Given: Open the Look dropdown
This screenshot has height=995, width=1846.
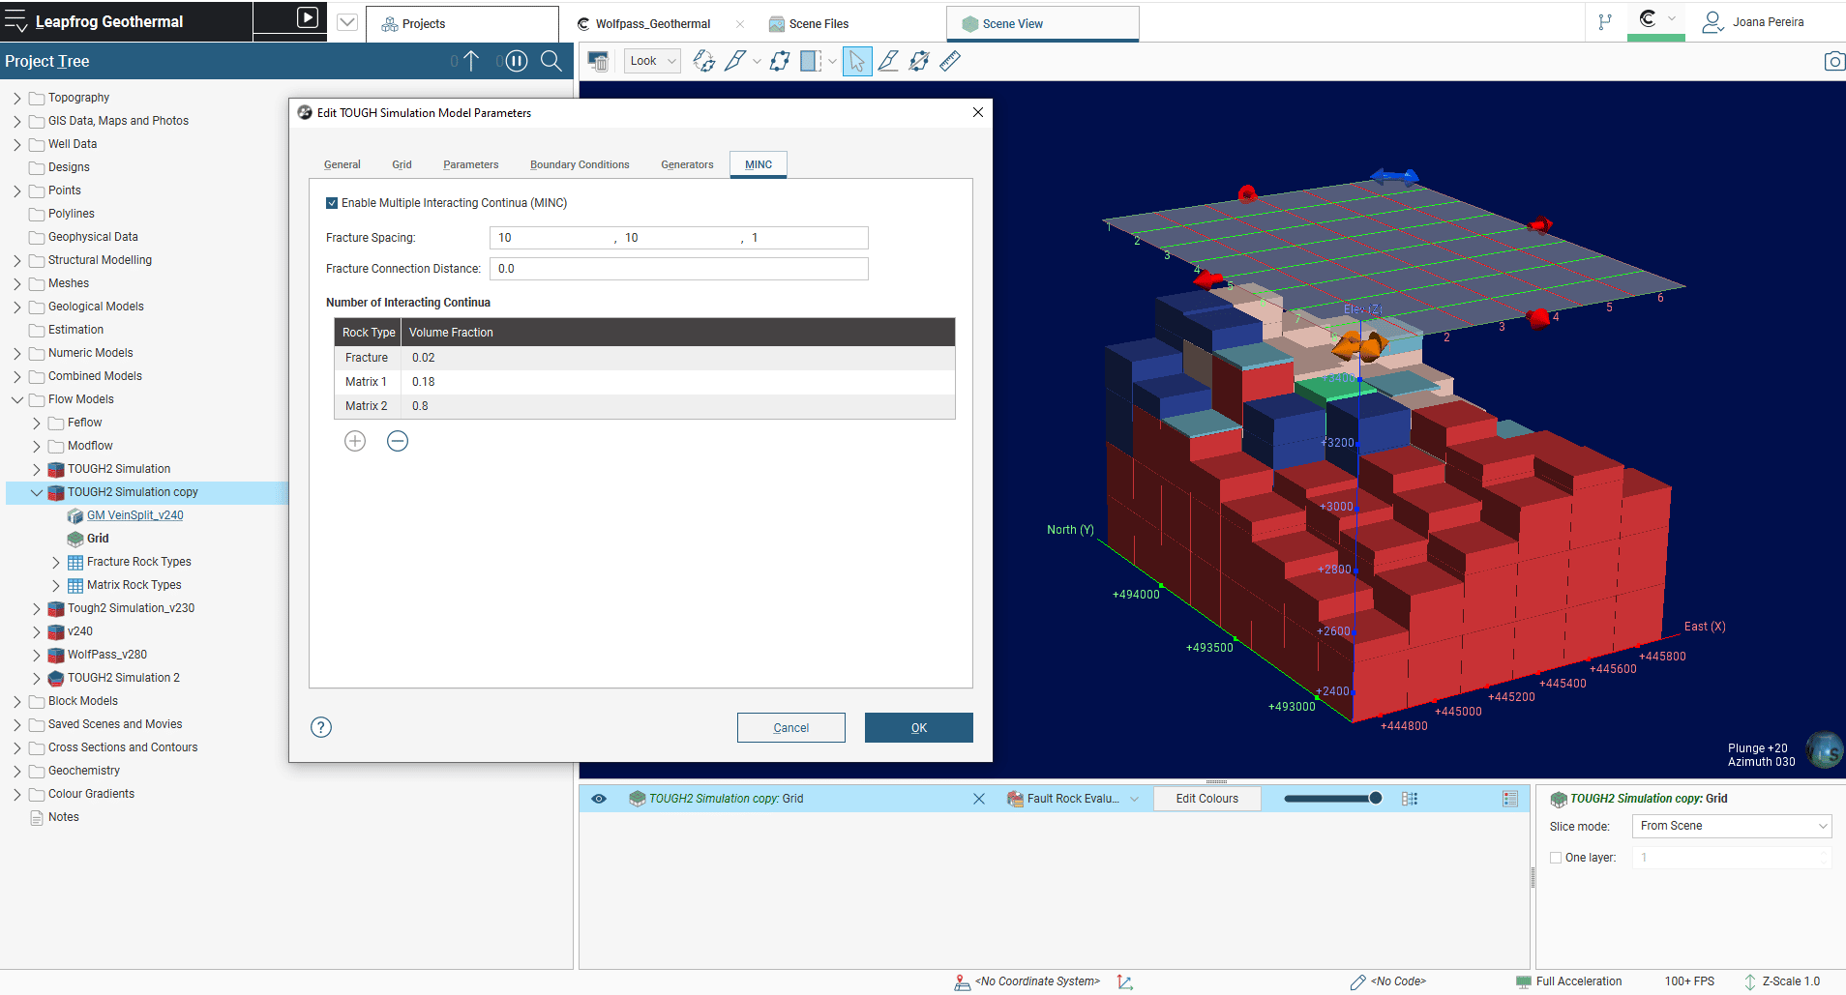Looking at the screenshot, I should tap(652, 61).
